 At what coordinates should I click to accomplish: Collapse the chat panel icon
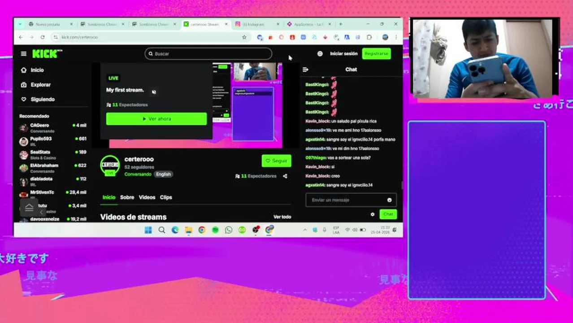305,70
